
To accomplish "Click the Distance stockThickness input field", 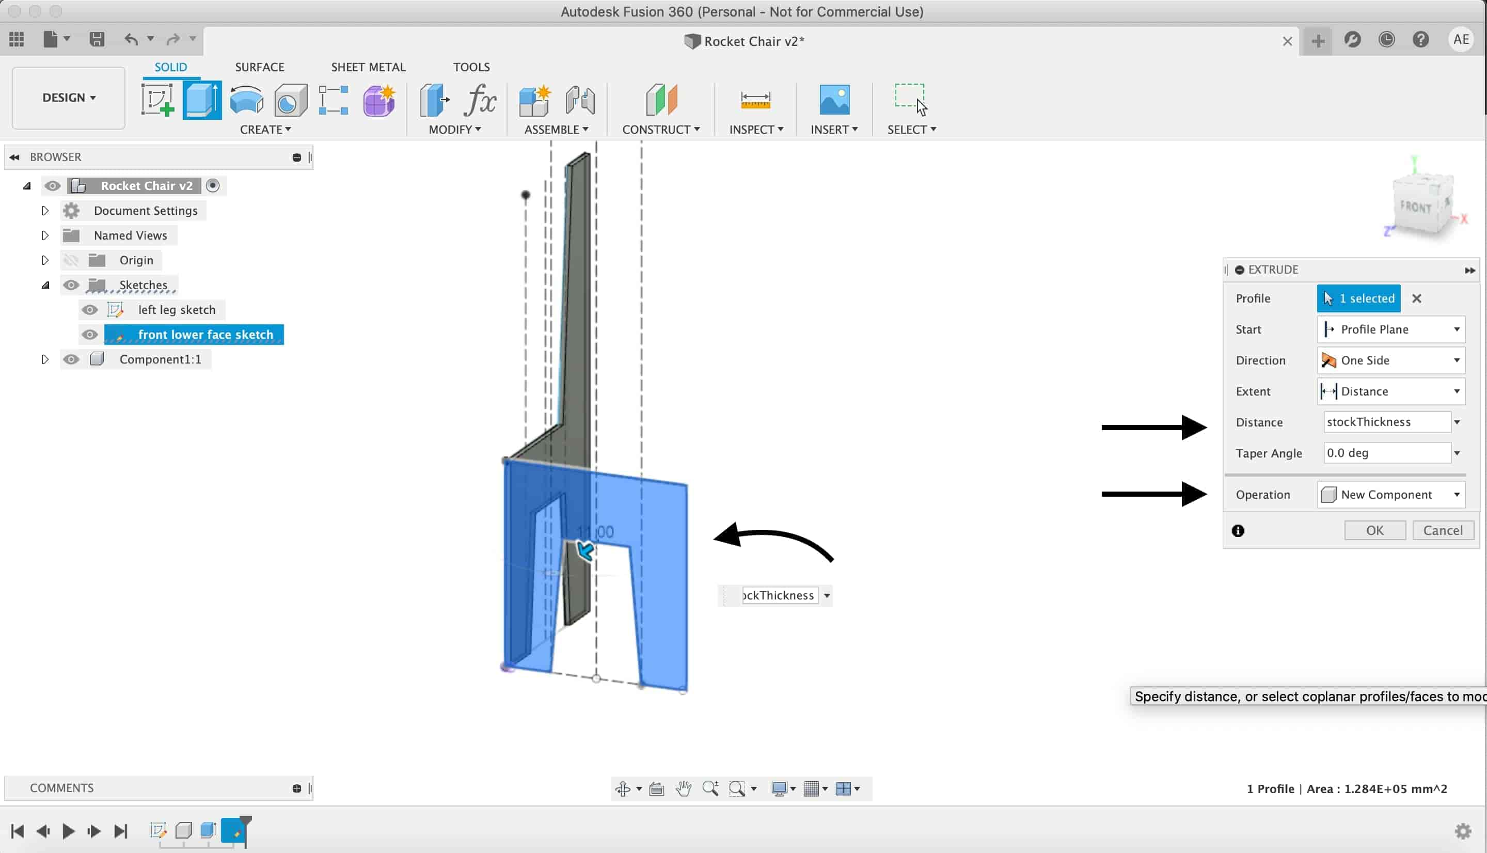I will point(1387,422).
